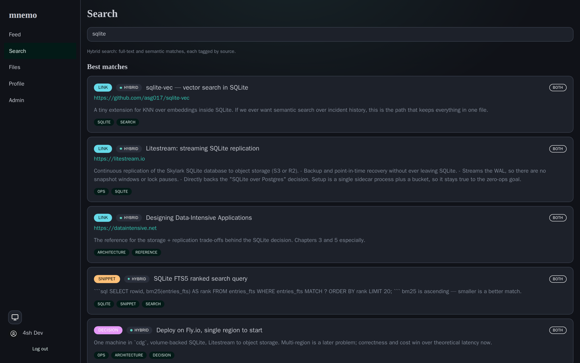Screen dimensions: 580x363
Task: Click SEARCH tag on FTS5 query card
Action: click(153, 304)
